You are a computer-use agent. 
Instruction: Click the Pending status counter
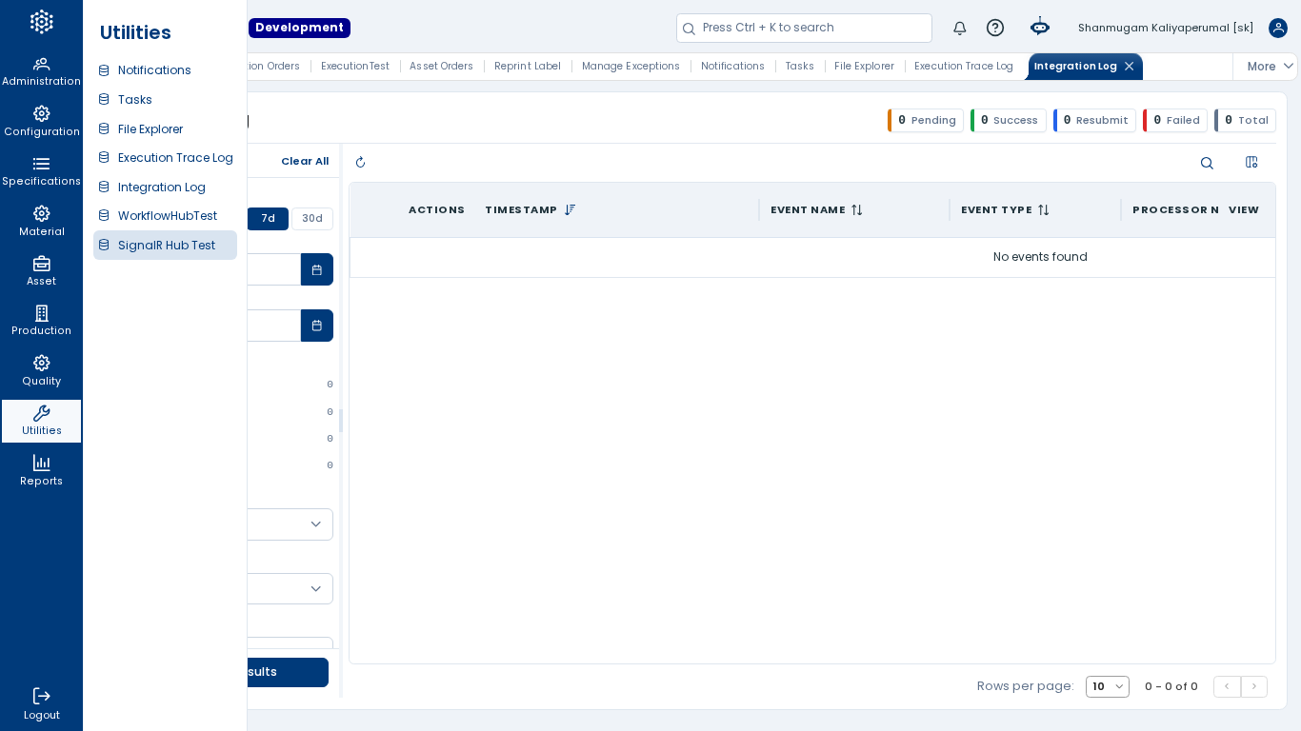(926, 120)
